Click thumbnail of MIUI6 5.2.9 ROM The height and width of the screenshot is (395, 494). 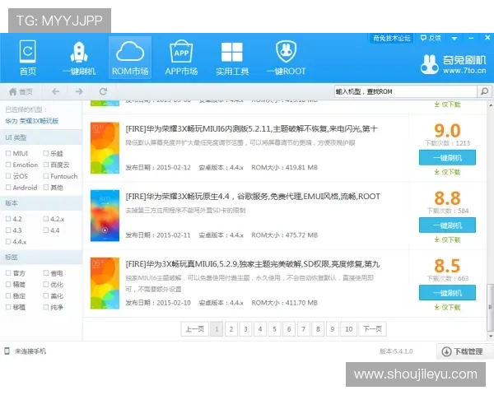click(x=105, y=283)
